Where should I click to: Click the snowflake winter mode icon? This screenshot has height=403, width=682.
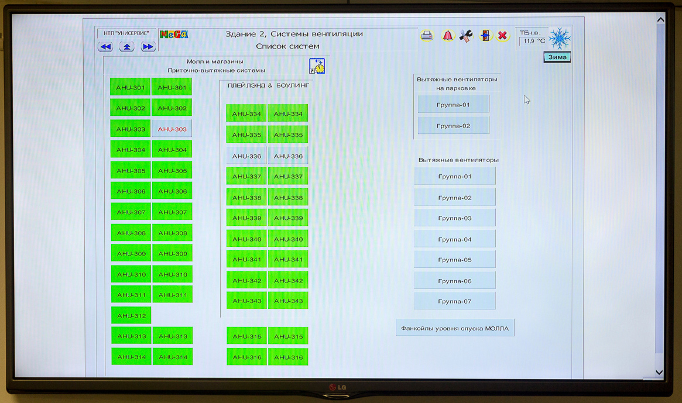coord(560,39)
